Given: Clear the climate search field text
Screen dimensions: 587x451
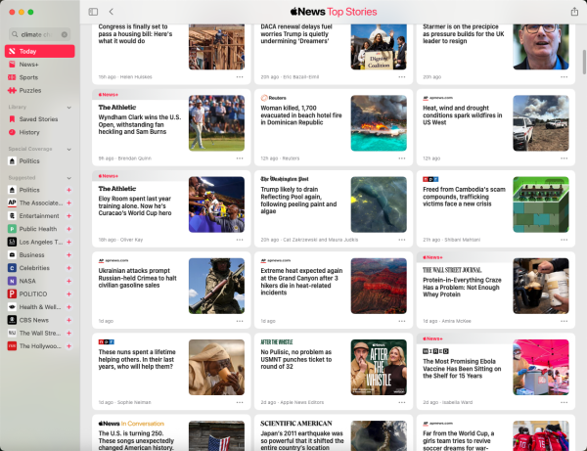Looking at the screenshot, I should (x=65, y=34).
